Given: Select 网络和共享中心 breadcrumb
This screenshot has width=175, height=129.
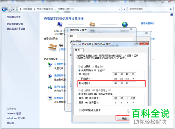Looking at the screenshot, I should tap(65, 9).
